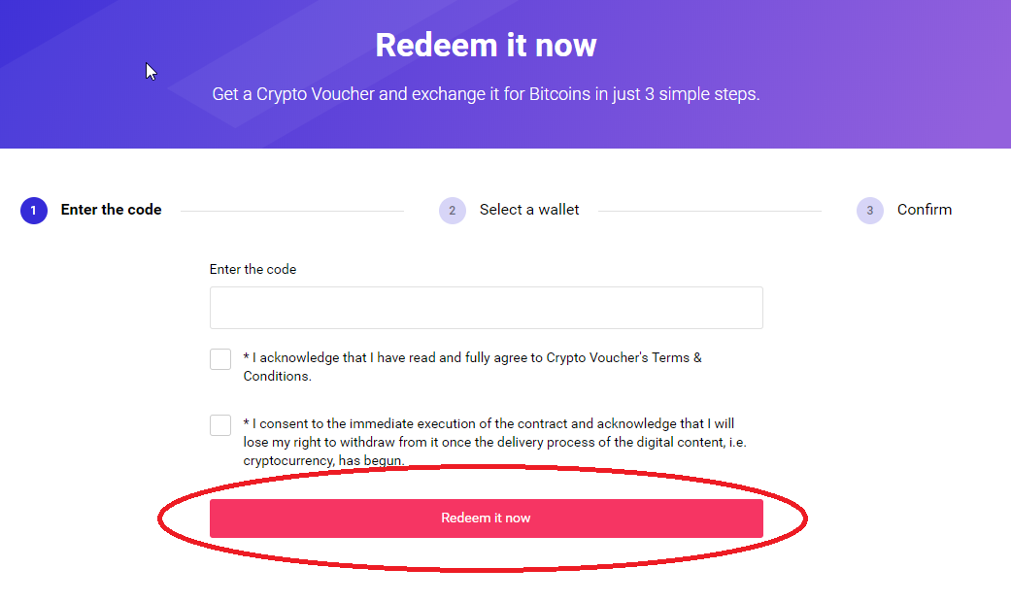Click the "cryptocurrency, has begun." line of text
Image resolution: width=1011 pixels, height=602 pixels.
coord(323,460)
